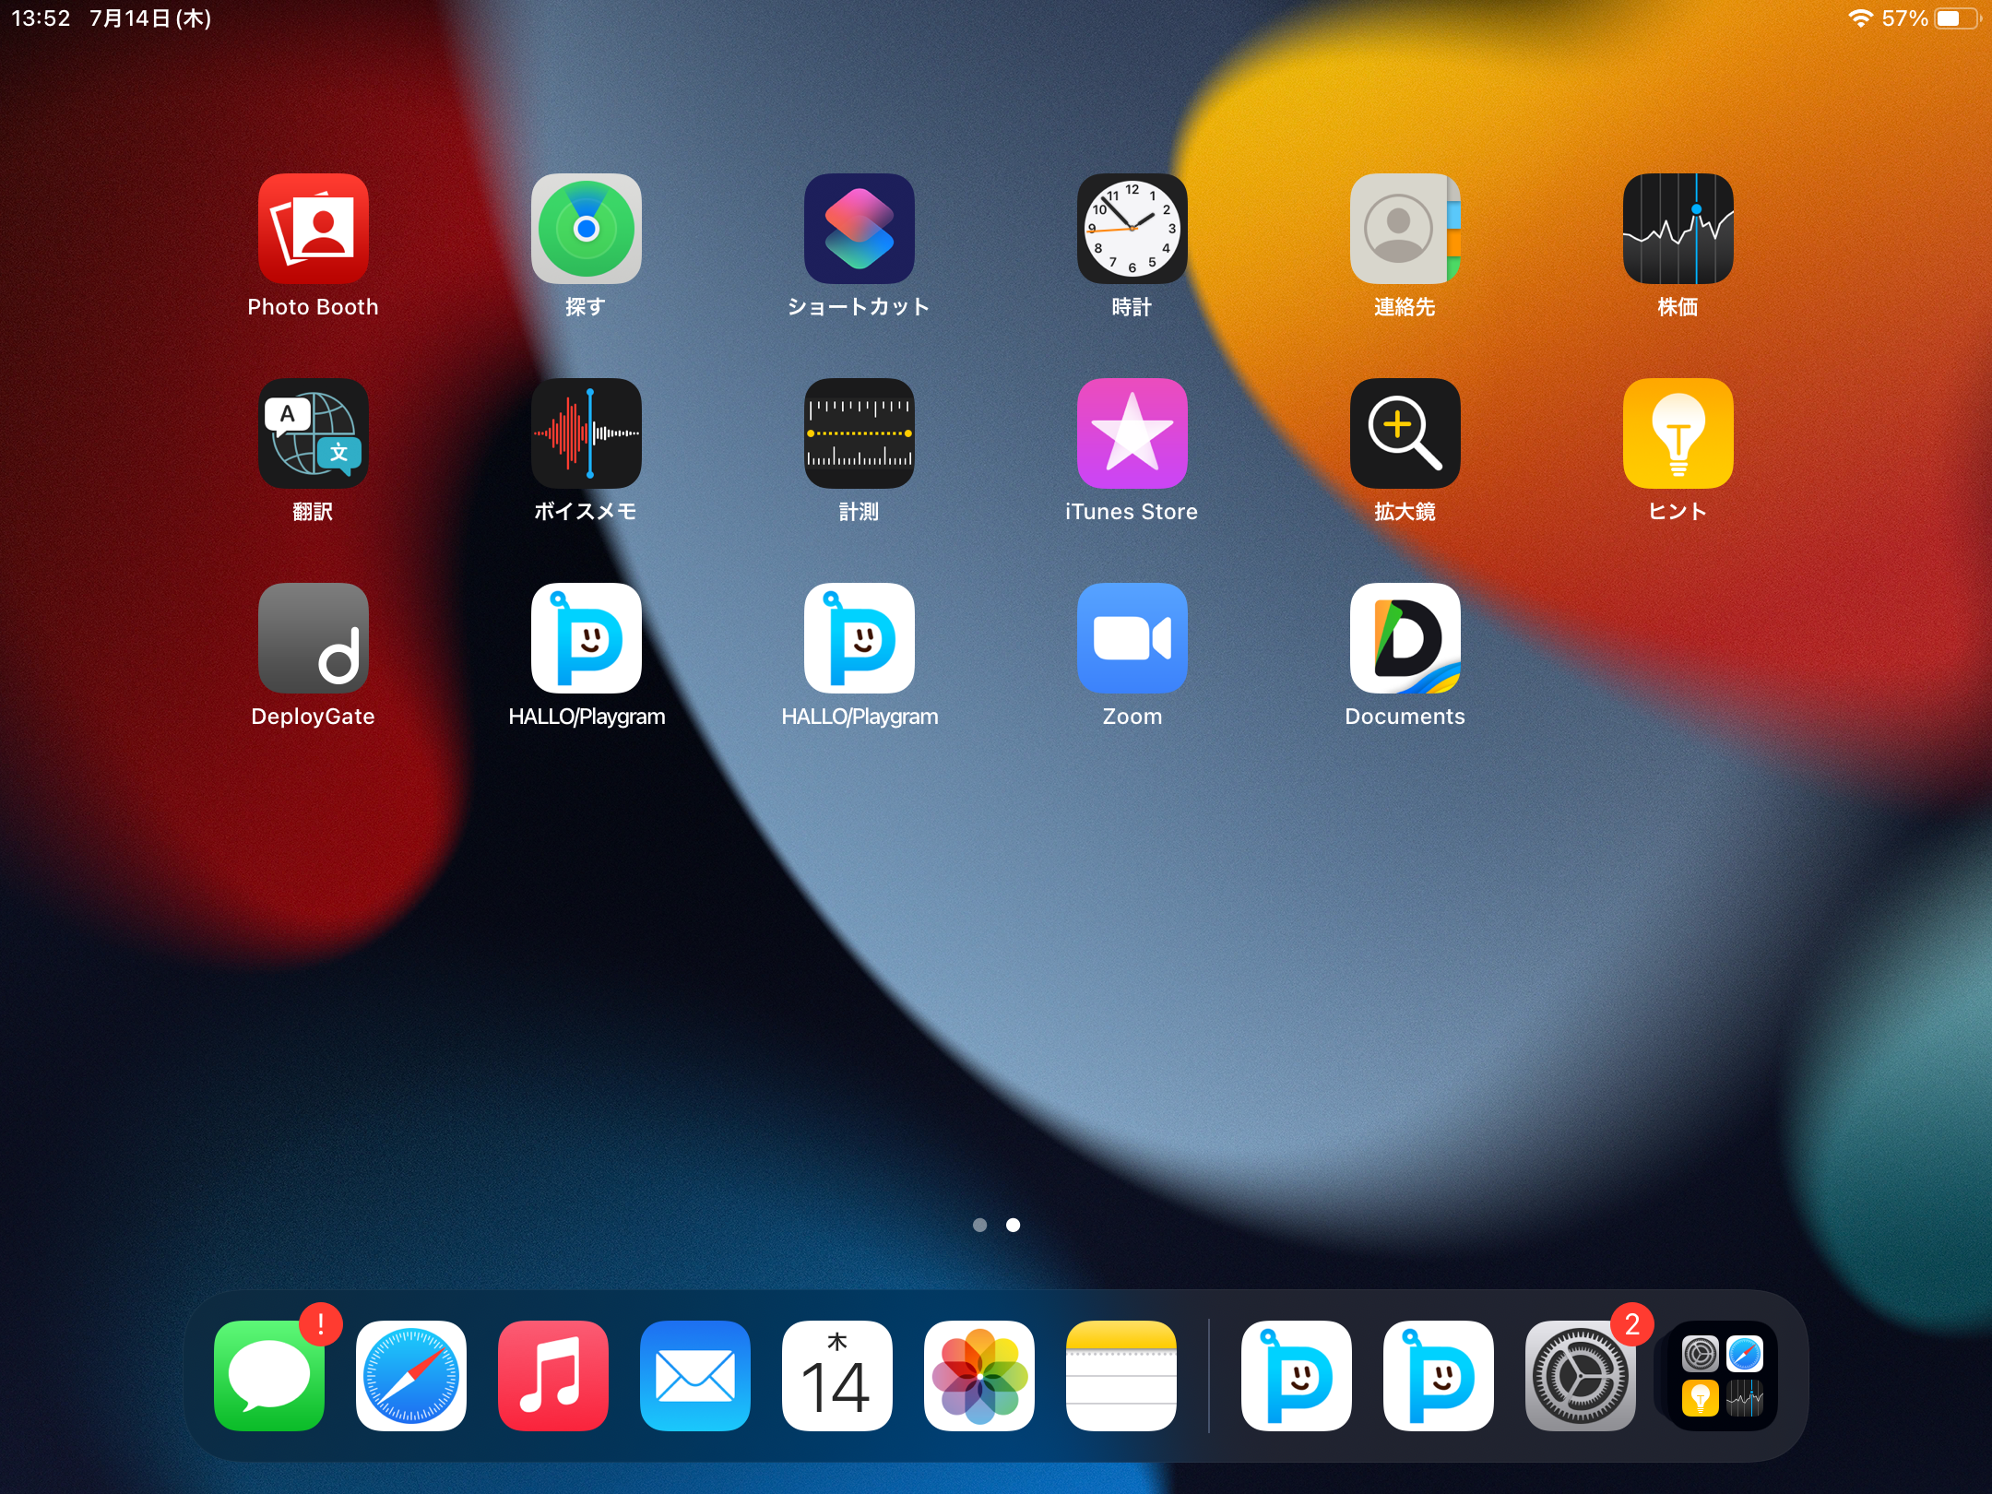Tap the Wi-Fi status icon
The width and height of the screenshot is (1992, 1494).
pyautogui.click(x=1861, y=18)
